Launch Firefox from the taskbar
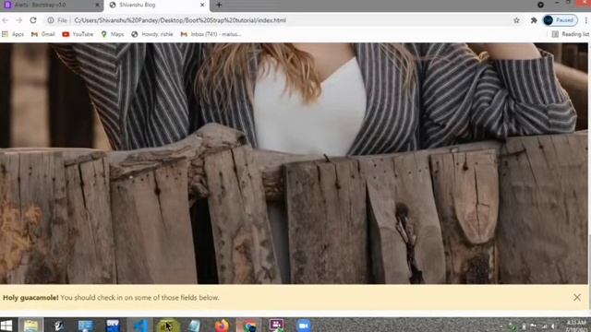 tap(222, 326)
